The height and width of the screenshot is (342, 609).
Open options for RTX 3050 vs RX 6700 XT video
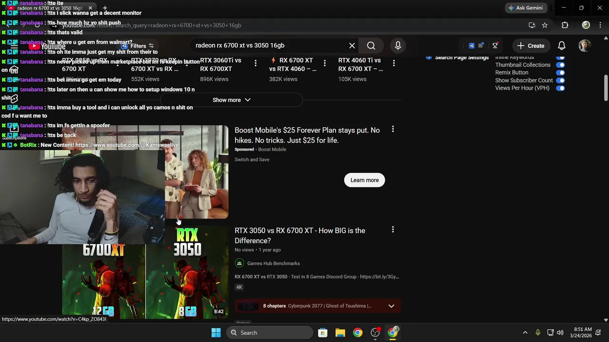[x=393, y=229]
